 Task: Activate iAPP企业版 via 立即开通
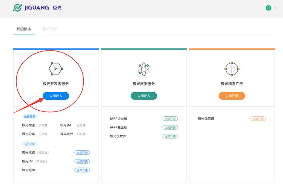pos(170,119)
